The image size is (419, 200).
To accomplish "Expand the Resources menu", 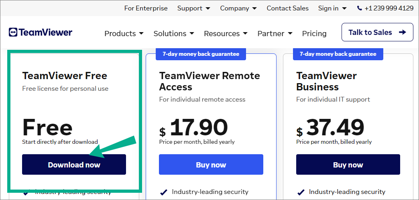I will (226, 34).
